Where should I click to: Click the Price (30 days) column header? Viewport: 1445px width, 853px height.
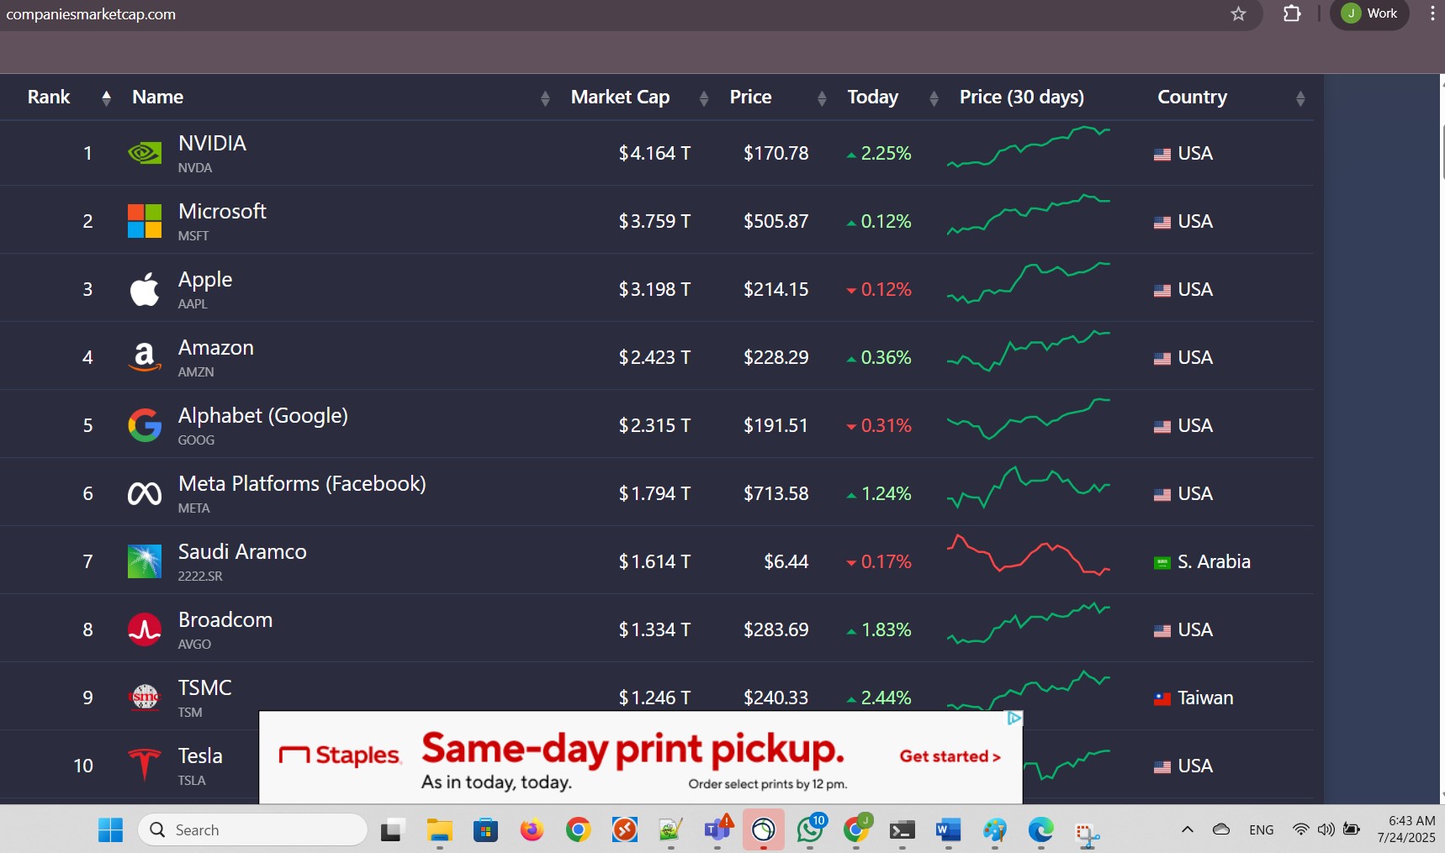[x=1021, y=97]
